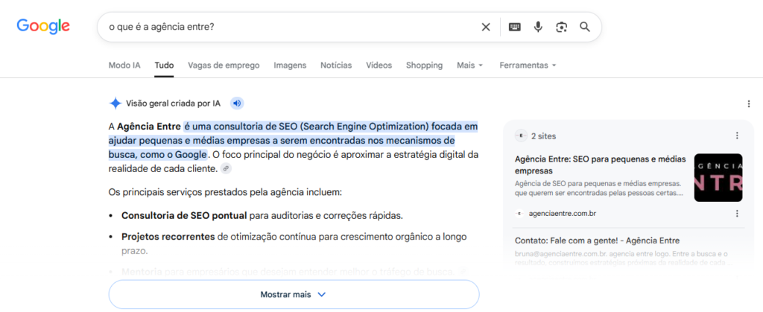Click the Google logo
763x312 pixels.
42,26
